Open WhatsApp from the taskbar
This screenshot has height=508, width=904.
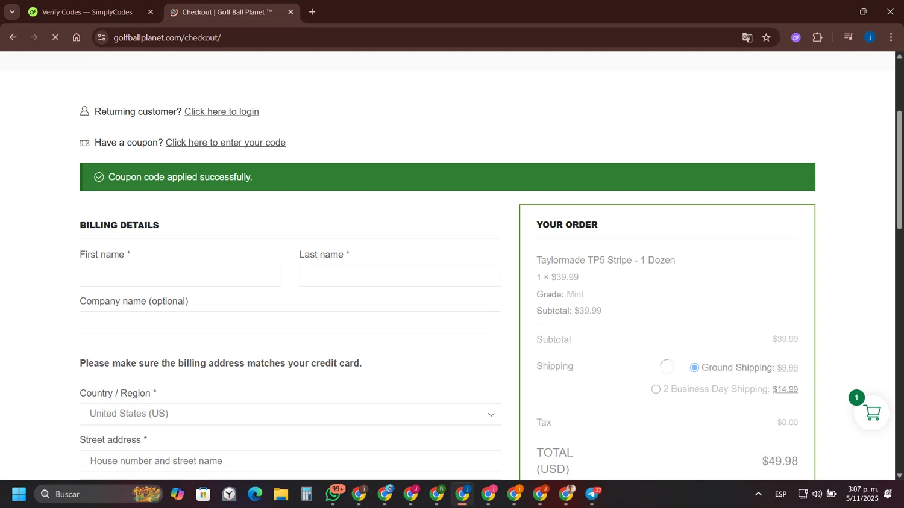click(x=333, y=494)
